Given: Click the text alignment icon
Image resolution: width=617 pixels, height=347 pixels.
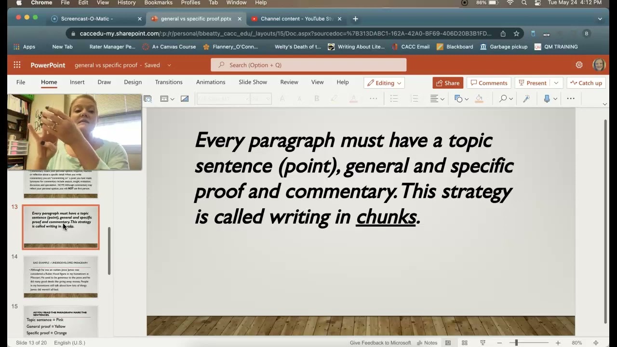Looking at the screenshot, I should [434, 98].
